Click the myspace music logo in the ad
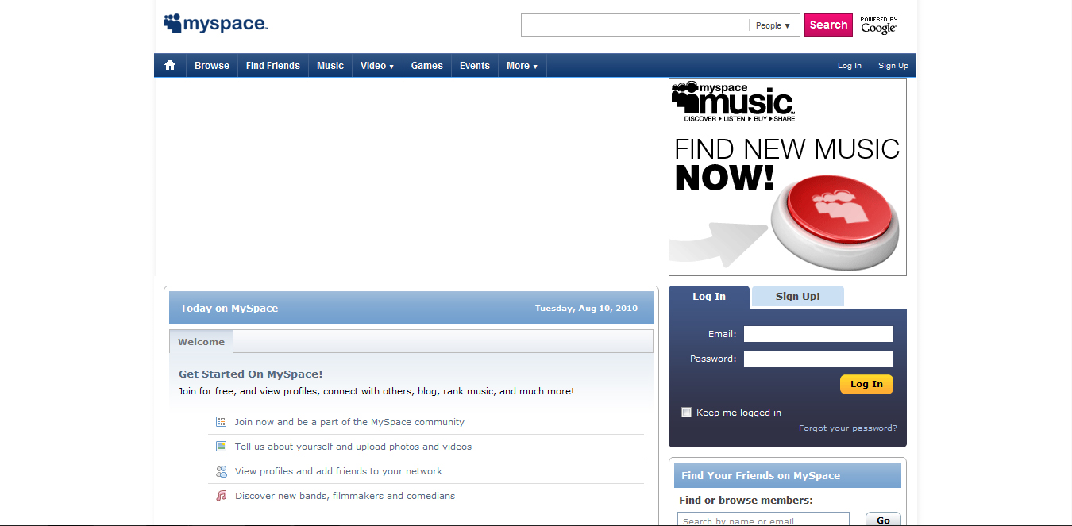Image resolution: width=1072 pixels, height=526 pixels. click(x=733, y=102)
